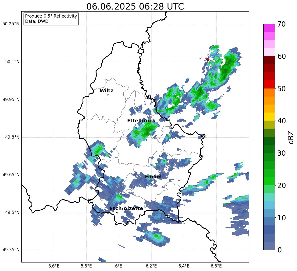This screenshot has width=297, height=271.
Task: Click the 50 tick label on colorbar
Action: pyautogui.click(x=281, y=88)
